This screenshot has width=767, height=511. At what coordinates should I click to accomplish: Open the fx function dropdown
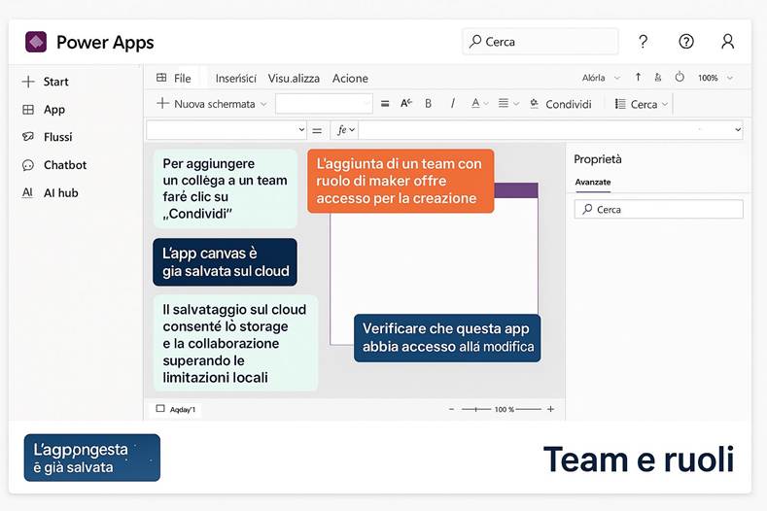(x=345, y=130)
